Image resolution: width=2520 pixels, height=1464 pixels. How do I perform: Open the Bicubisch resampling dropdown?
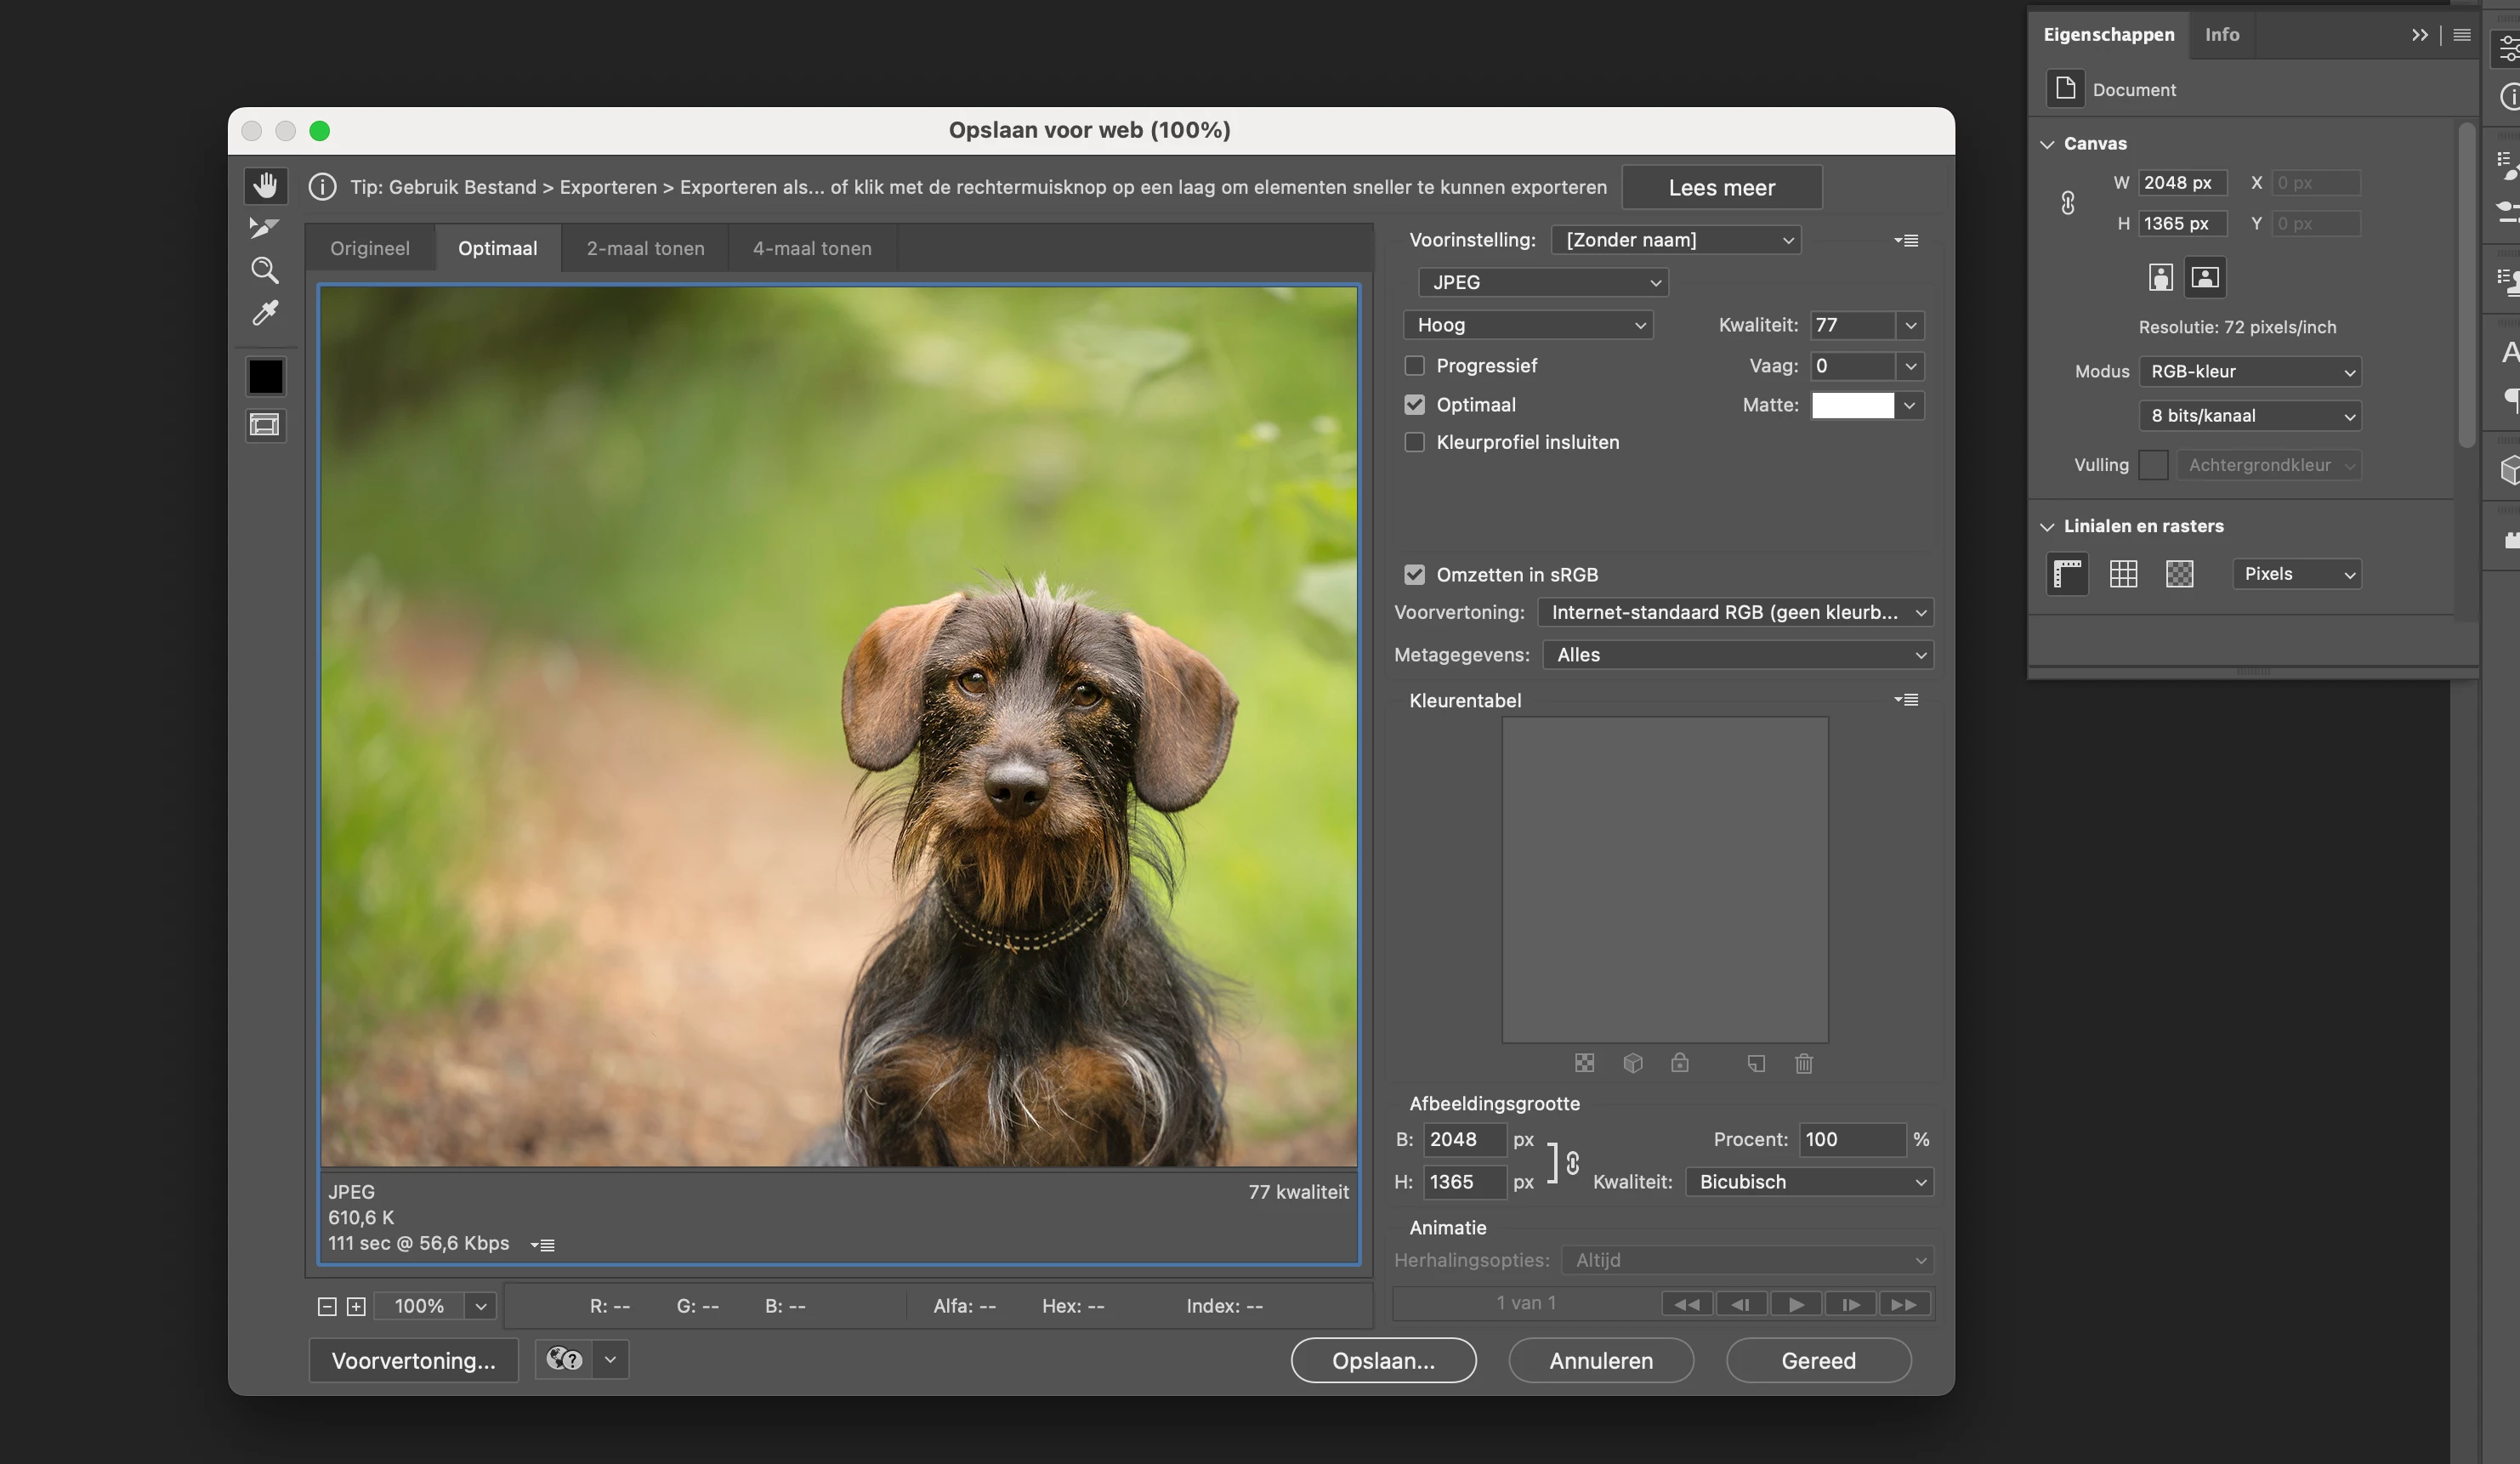pyautogui.click(x=1809, y=1182)
